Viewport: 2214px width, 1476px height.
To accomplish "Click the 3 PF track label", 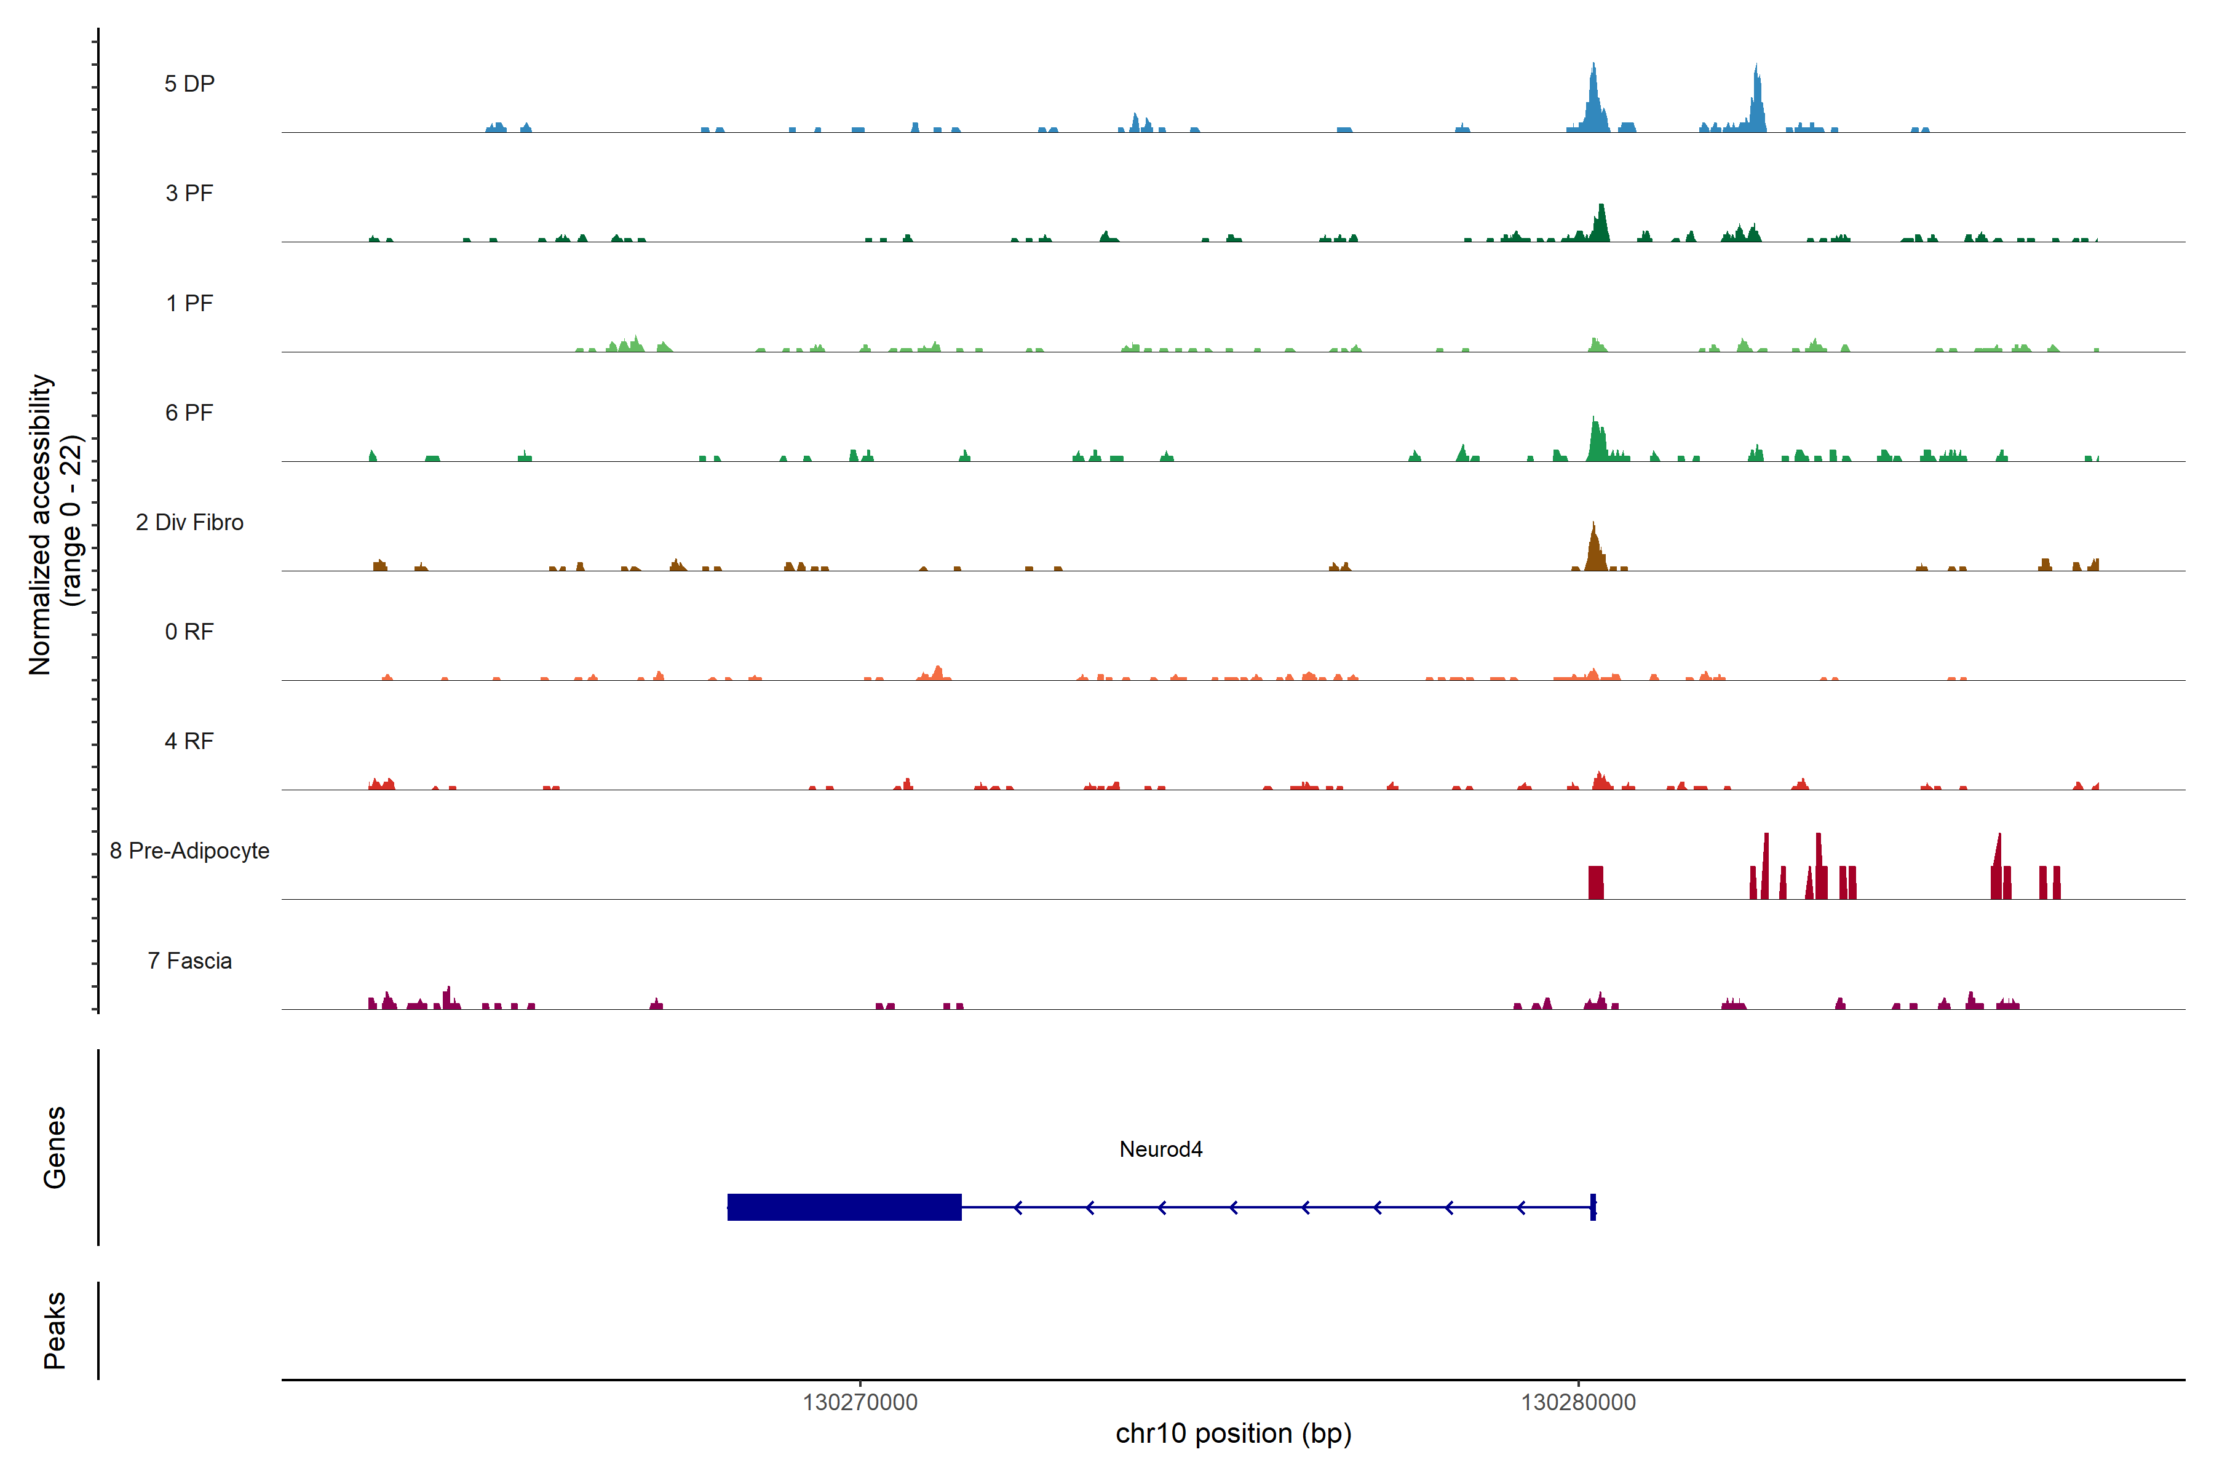I will pos(189,193).
